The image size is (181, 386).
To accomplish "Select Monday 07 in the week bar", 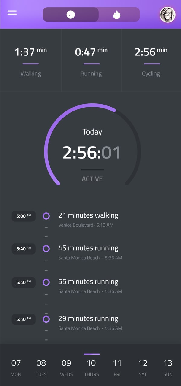I will tap(16, 367).
